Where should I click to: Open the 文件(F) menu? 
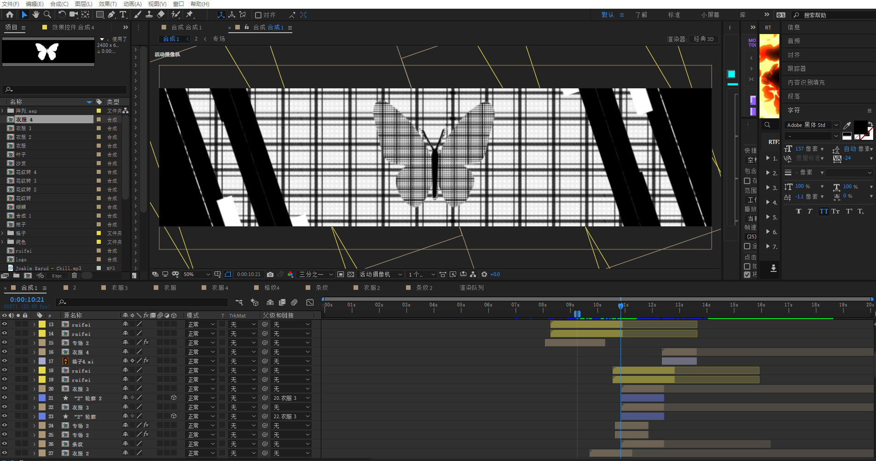click(11, 4)
